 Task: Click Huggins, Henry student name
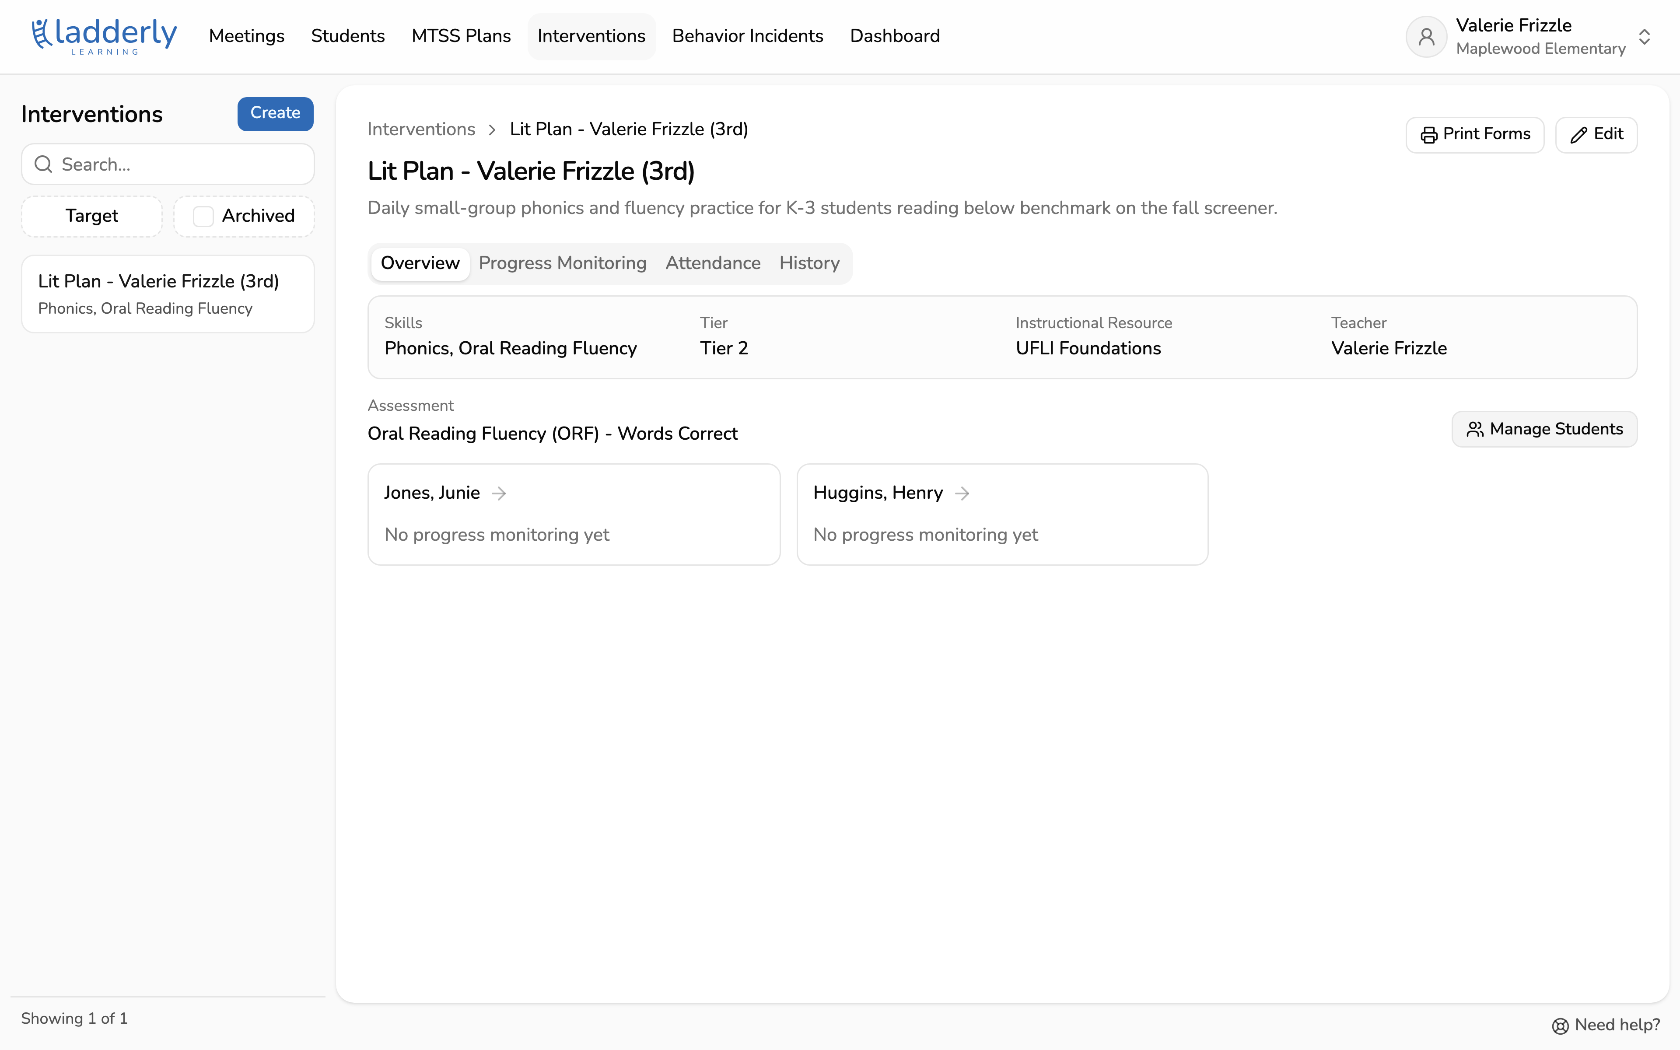coord(878,493)
